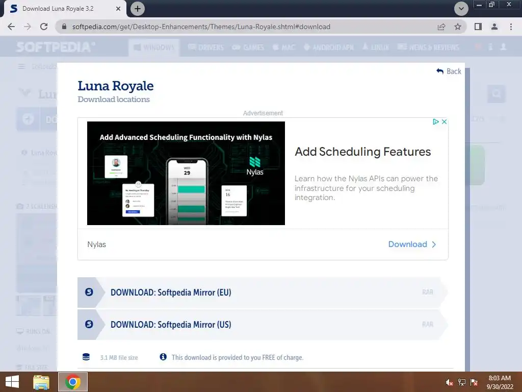Click the user account icon in Softpedia header
Image resolution: width=522 pixels, height=392 pixels.
pyautogui.click(x=503, y=47)
